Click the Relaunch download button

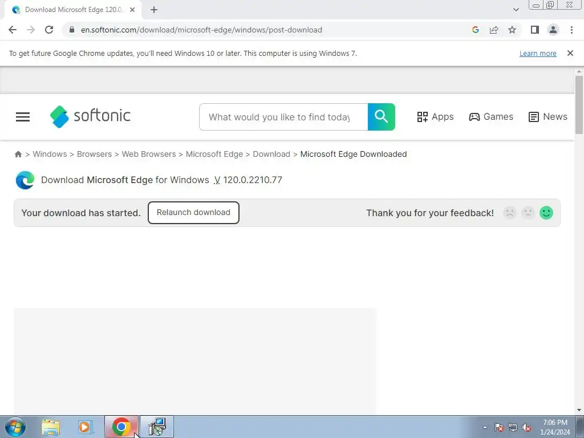tap(193, 213)
